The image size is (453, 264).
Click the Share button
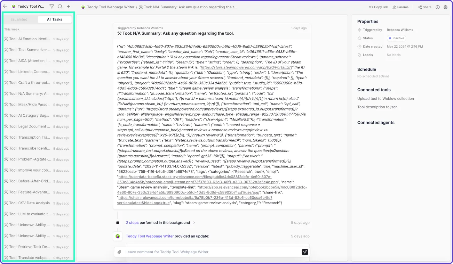tap(424, 7)
